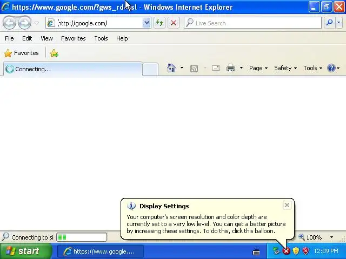The width and height of the screenshot is (346, 259).
Task: Expand the zoom level dropdown arrow
Action: (331, 237)
